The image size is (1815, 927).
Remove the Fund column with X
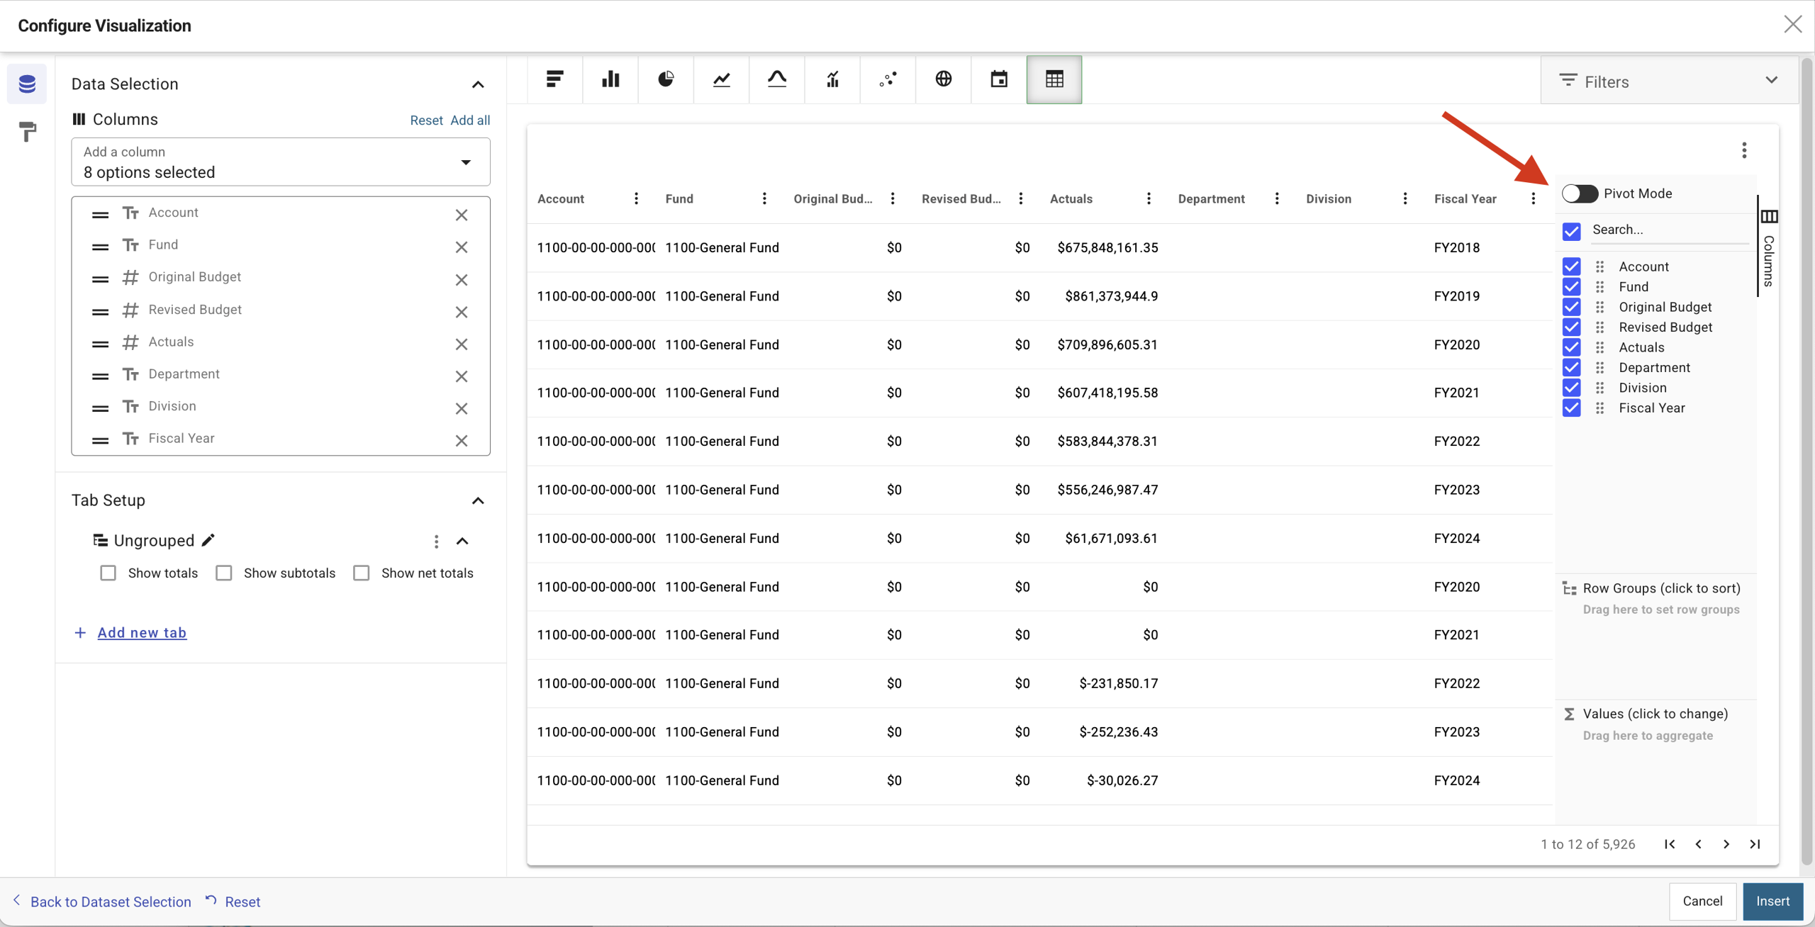tap(462, 247)
